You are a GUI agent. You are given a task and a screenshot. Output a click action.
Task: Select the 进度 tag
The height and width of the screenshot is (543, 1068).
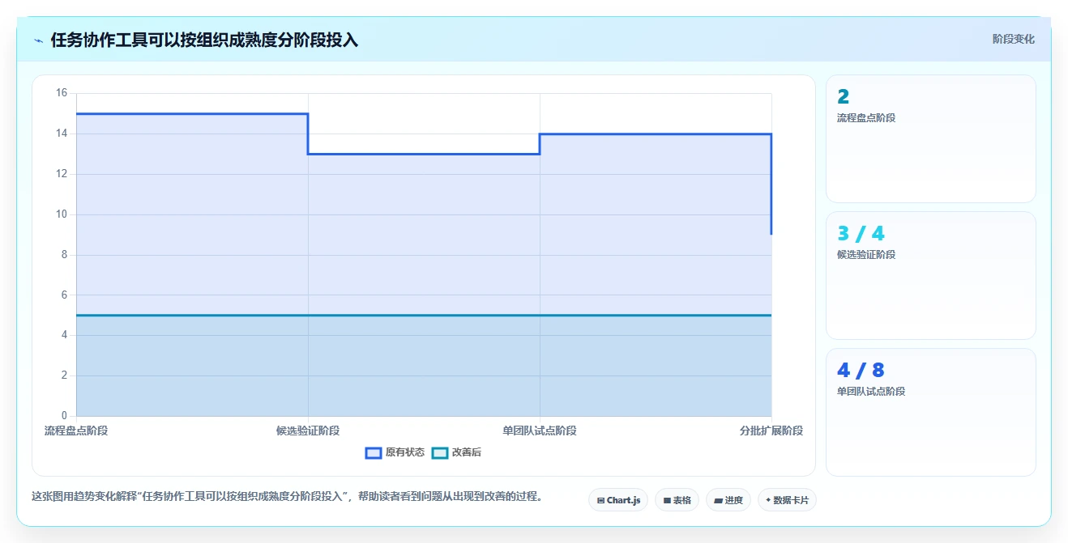(x=728, y=500)
